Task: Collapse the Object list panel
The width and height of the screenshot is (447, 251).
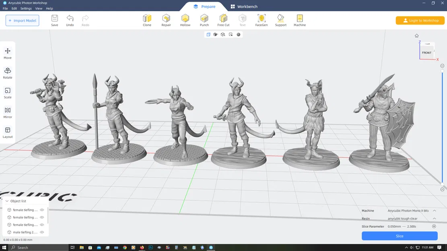Action: (x=6, y=201)
